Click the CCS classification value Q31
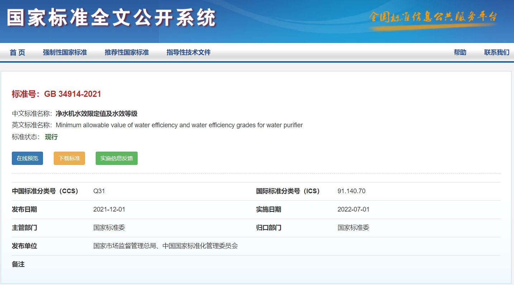Image resolution: width=514 pixels, height=285 pixels. tap(99, 191)
